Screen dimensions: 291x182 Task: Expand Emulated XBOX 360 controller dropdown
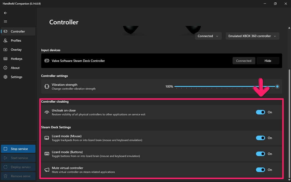252,36
